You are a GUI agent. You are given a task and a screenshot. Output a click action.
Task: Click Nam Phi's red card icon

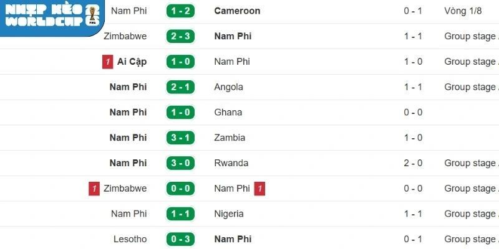point(259,189)
